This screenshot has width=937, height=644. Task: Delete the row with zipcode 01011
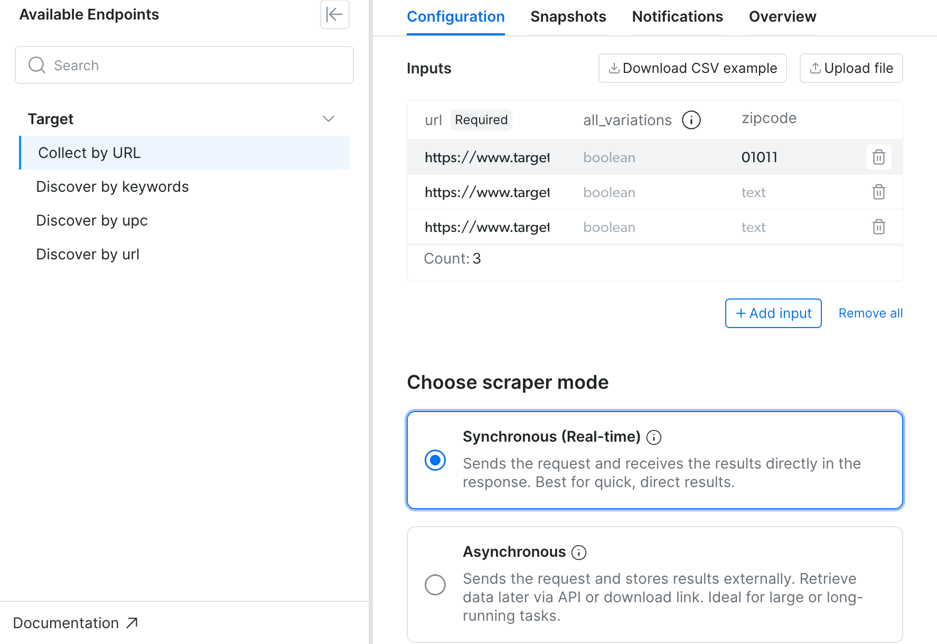click(x=878, y=157)
